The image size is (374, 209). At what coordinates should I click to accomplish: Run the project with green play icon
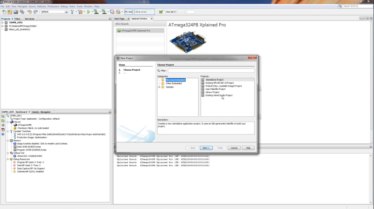88,12
